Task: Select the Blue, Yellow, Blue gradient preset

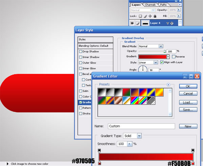Action: (151, 92)
